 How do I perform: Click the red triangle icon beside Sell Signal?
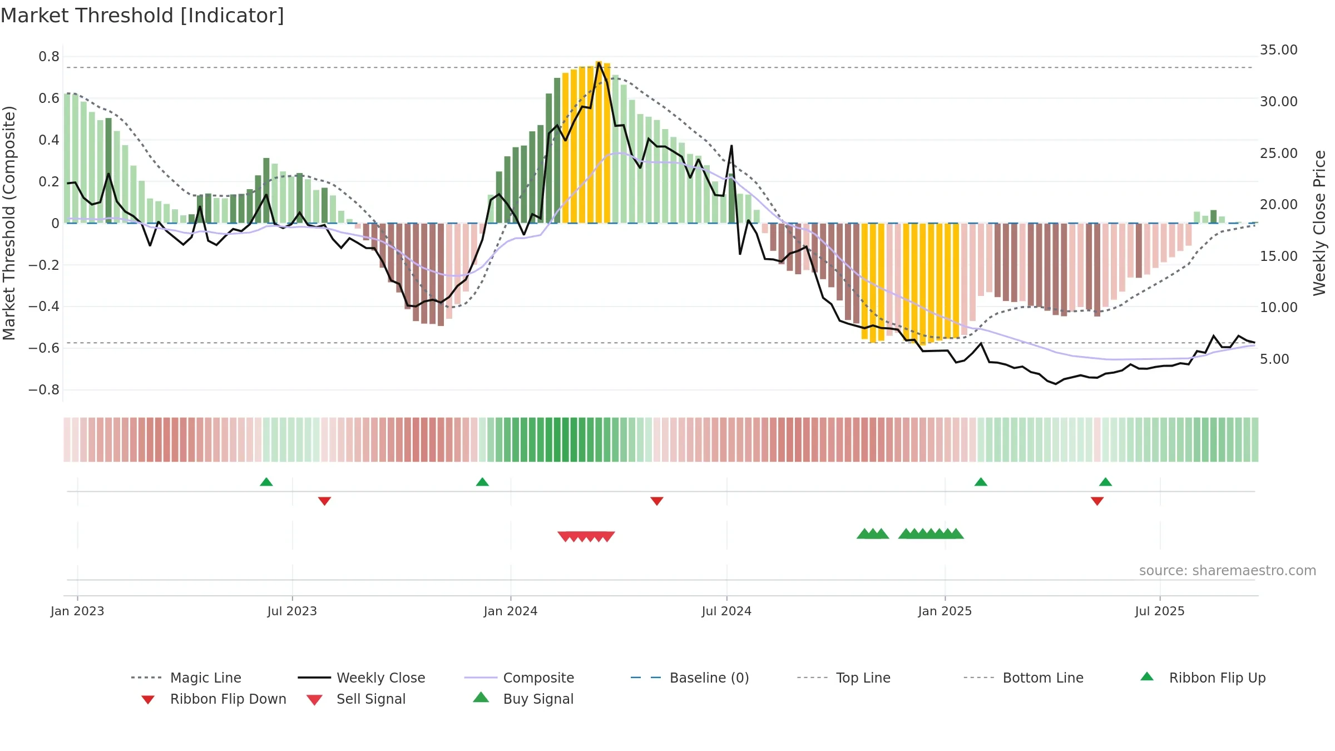314,700
